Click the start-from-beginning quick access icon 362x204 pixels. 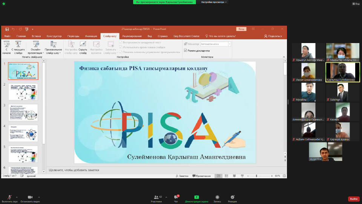pos(27,29)
